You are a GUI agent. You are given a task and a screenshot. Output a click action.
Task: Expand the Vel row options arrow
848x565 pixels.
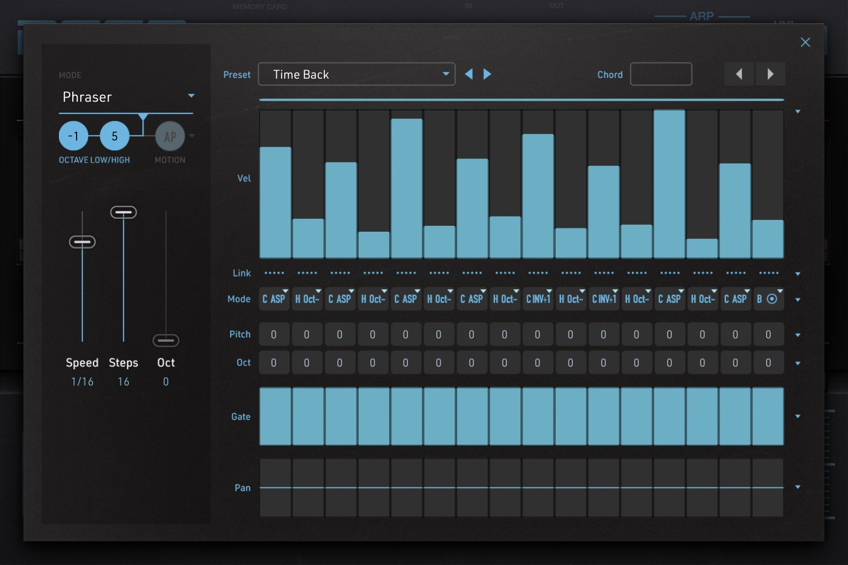[798, 111]
